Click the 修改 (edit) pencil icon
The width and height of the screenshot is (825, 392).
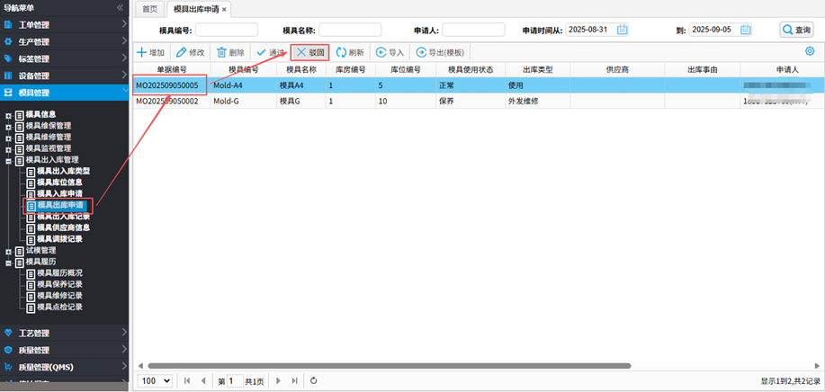[182, 53]
